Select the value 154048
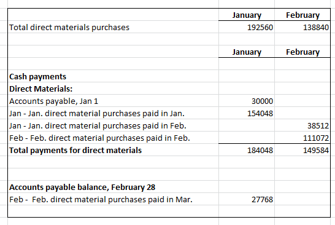 coord(260,114)
